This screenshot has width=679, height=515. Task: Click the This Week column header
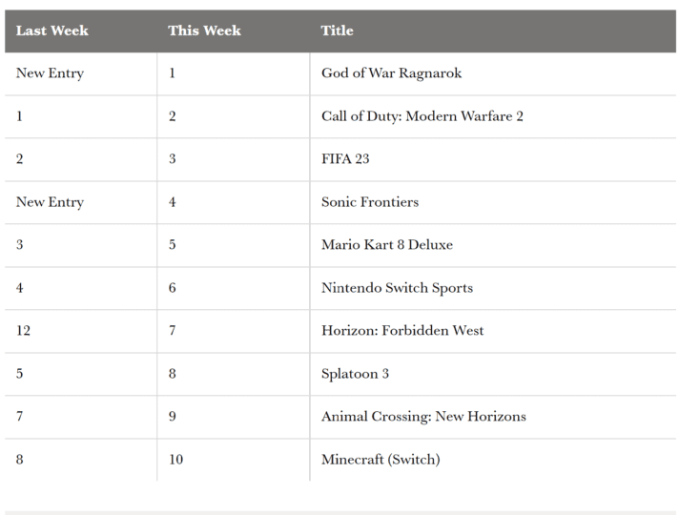click(x=204, y=31)
